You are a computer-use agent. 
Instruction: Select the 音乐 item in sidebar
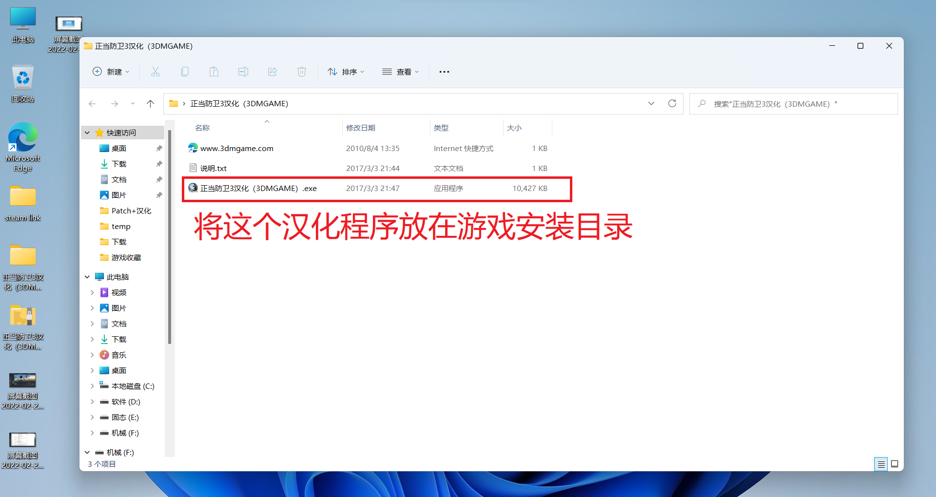click(x=119, y=355)
